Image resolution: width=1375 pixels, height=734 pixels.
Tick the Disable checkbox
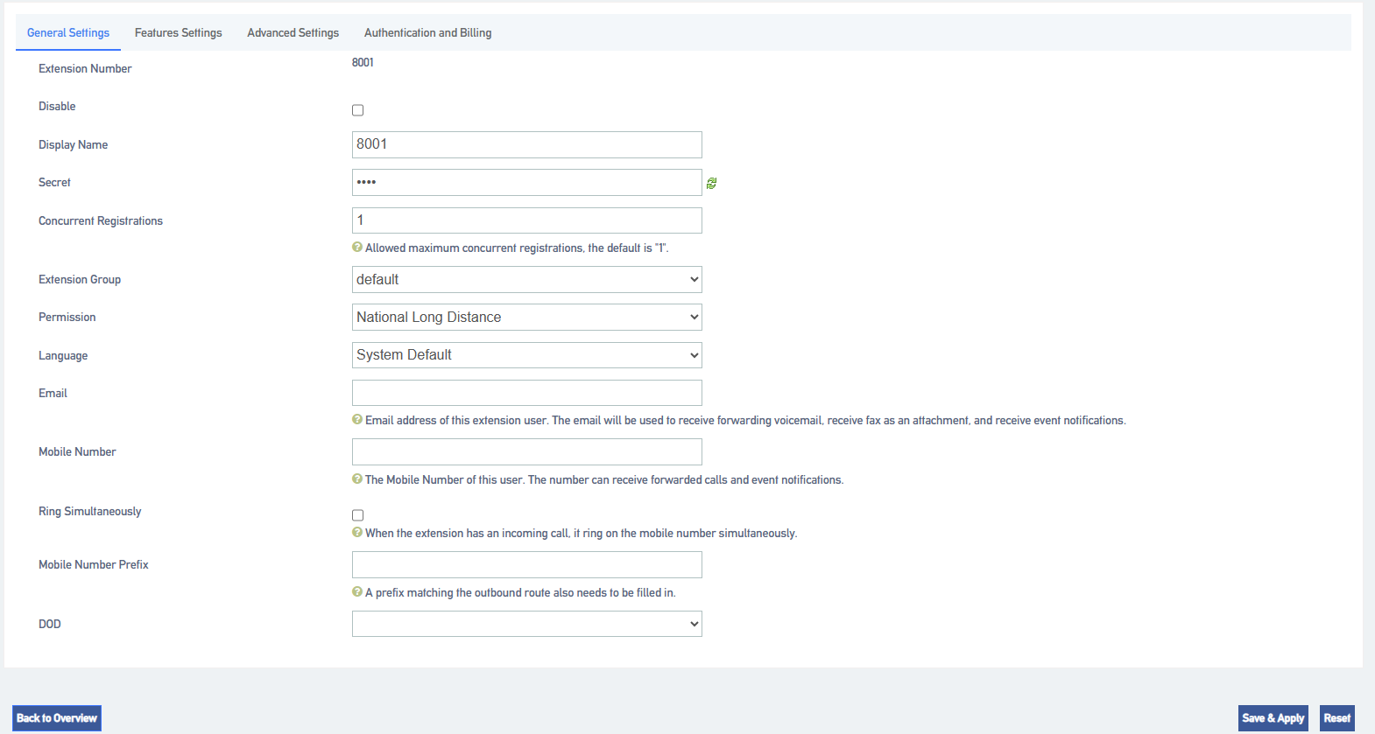point(357,110)
